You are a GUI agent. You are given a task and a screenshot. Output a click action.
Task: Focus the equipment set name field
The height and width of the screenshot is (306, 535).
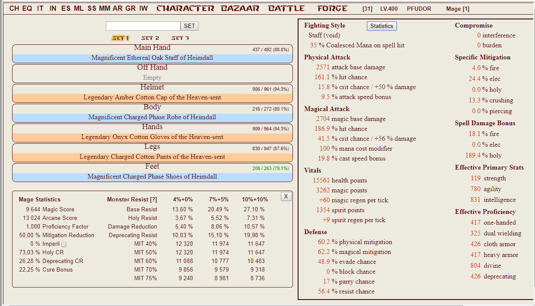143,26
